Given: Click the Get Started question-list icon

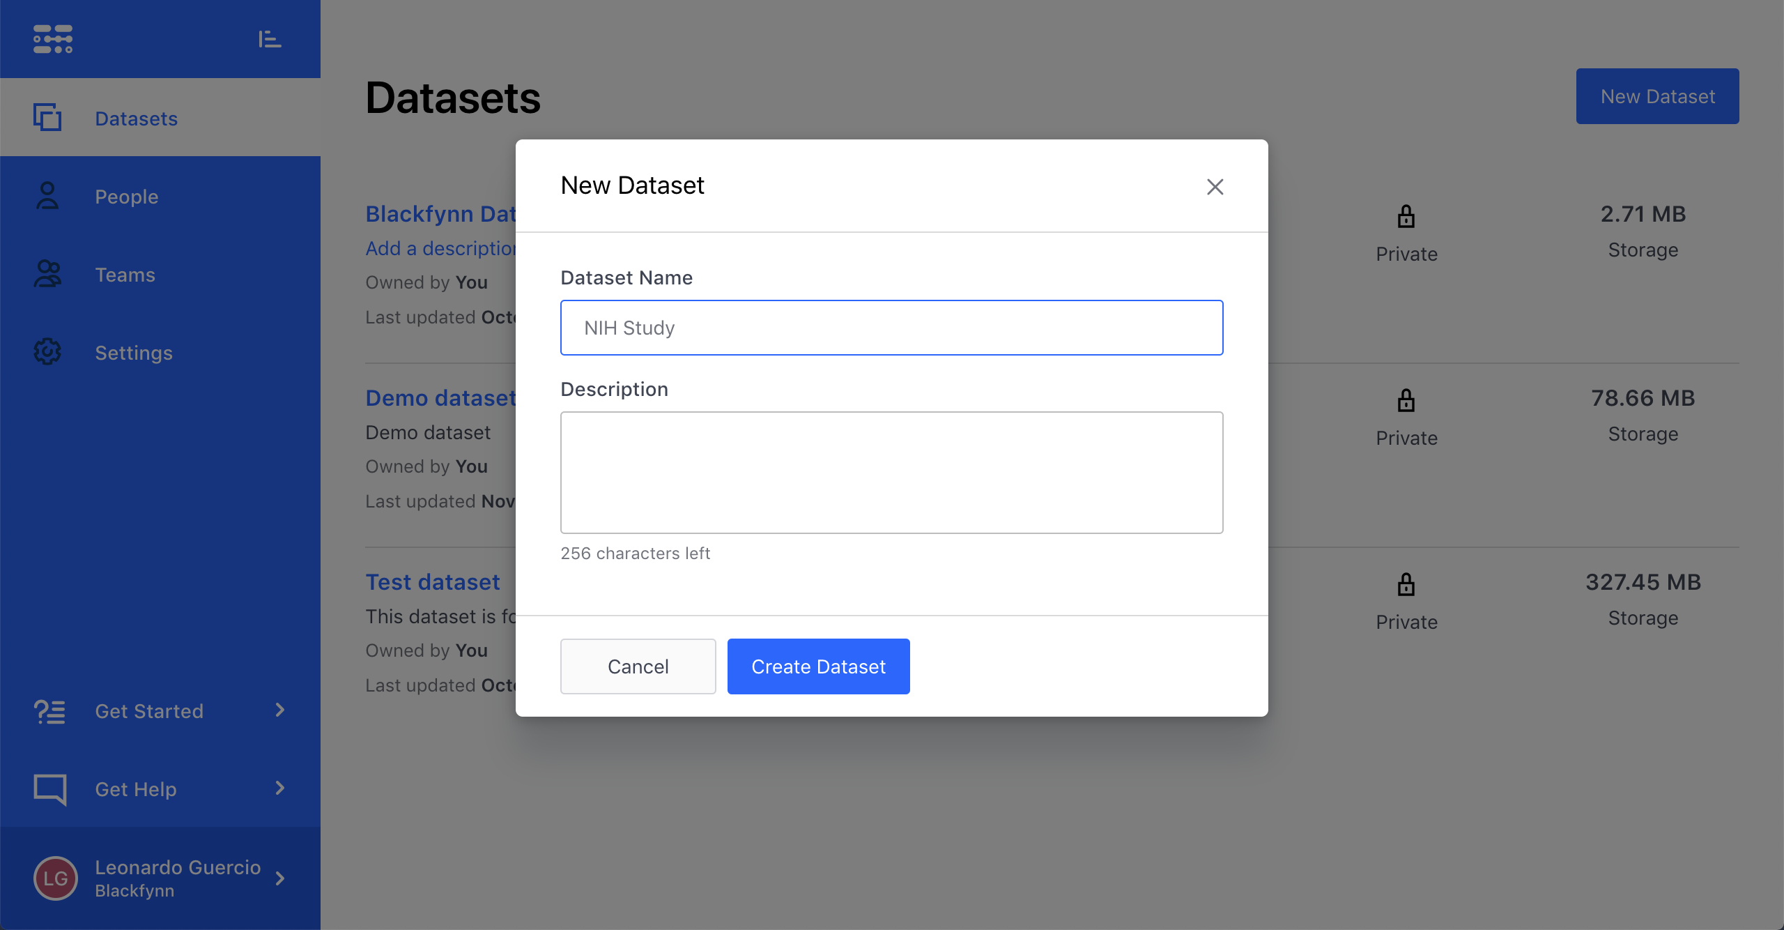Looking at the screenshot, I should point(49,711).
